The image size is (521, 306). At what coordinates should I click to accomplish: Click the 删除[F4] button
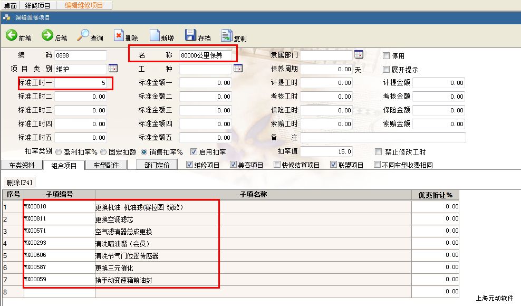(x=20, y=183)
